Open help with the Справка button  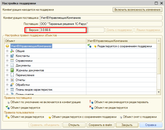[x=151, y=125]
